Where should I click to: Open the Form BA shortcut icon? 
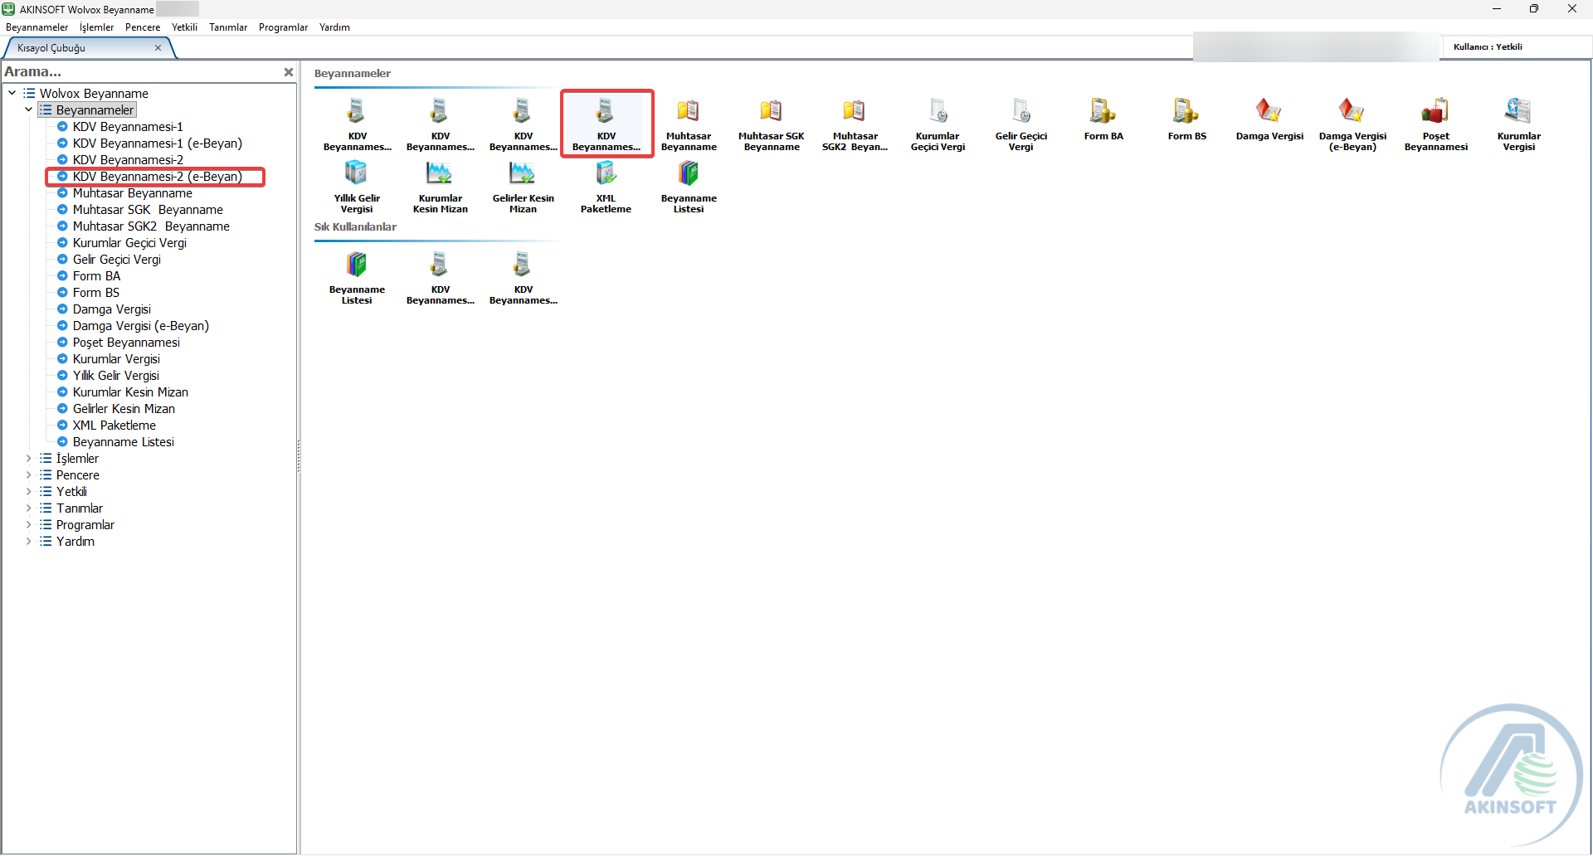[1103, 111]
